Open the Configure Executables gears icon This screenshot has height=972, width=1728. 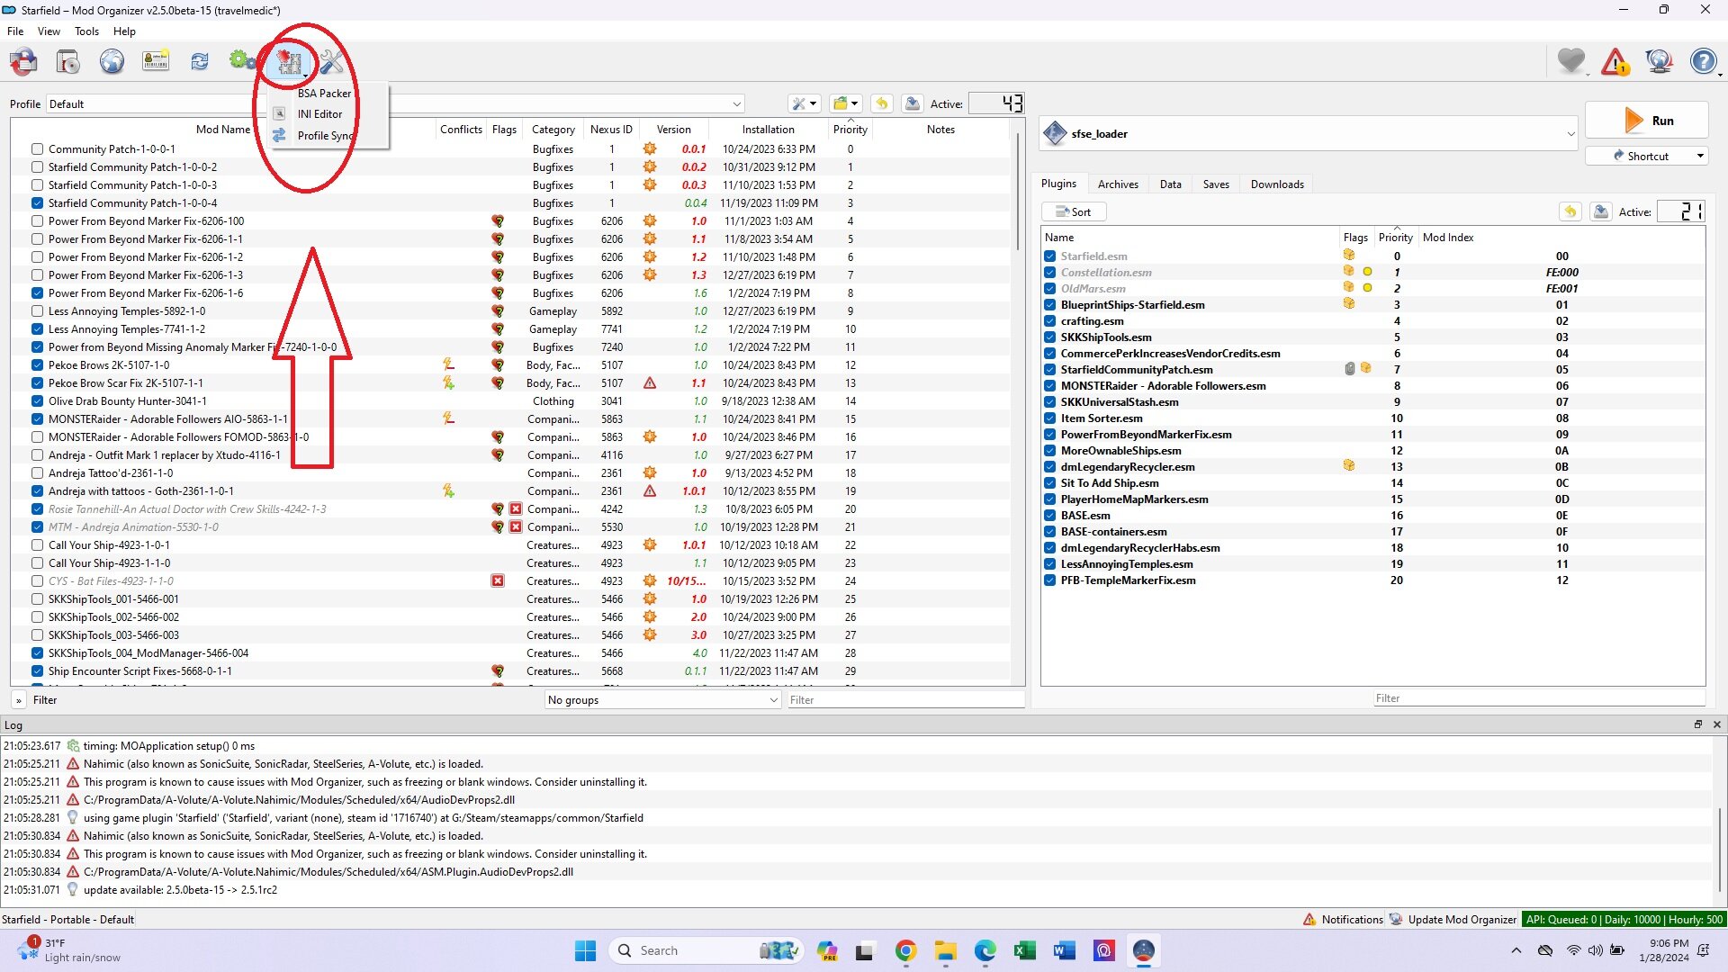(243, 61)
